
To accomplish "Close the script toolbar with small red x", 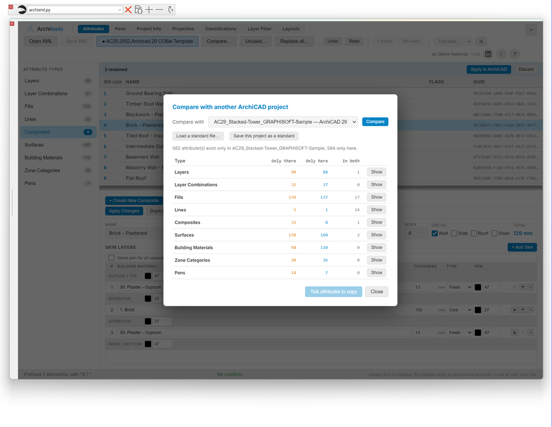I will coord(10,7).
